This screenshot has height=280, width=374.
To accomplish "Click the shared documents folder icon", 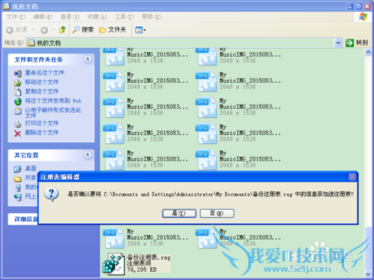I will coord(18,178).
